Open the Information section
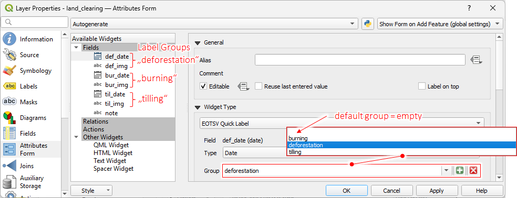This screenshot has height=198, width=517. 30,39
